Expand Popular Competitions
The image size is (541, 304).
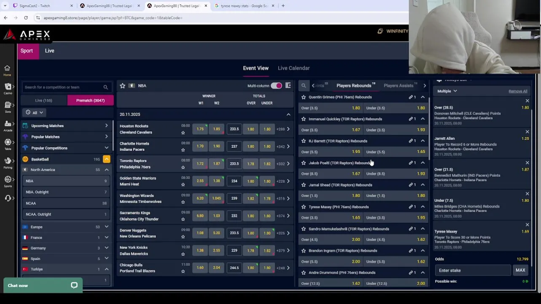pyautogui.click(x=67, y=148)
